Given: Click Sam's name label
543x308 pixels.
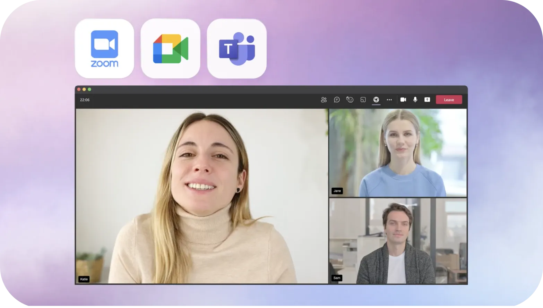Looking at the screenshot, I should tap(336, 278).
